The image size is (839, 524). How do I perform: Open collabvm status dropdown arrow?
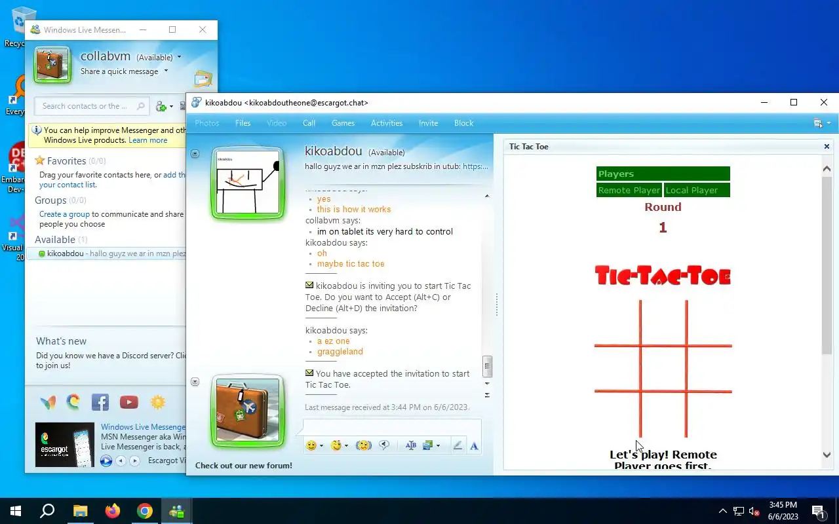coord(179,58)
